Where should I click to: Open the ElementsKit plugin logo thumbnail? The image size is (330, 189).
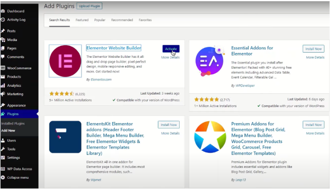(x=65, y=137)
